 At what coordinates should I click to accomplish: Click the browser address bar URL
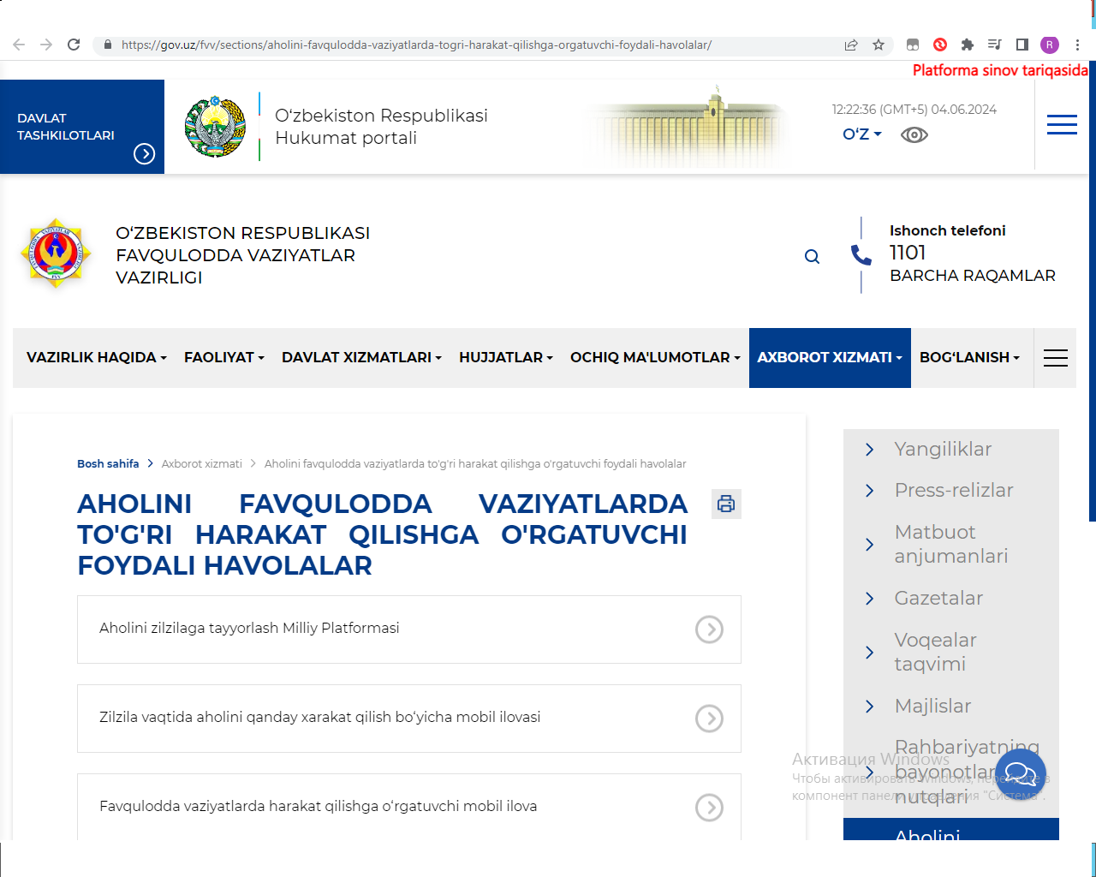click(416, 45)
